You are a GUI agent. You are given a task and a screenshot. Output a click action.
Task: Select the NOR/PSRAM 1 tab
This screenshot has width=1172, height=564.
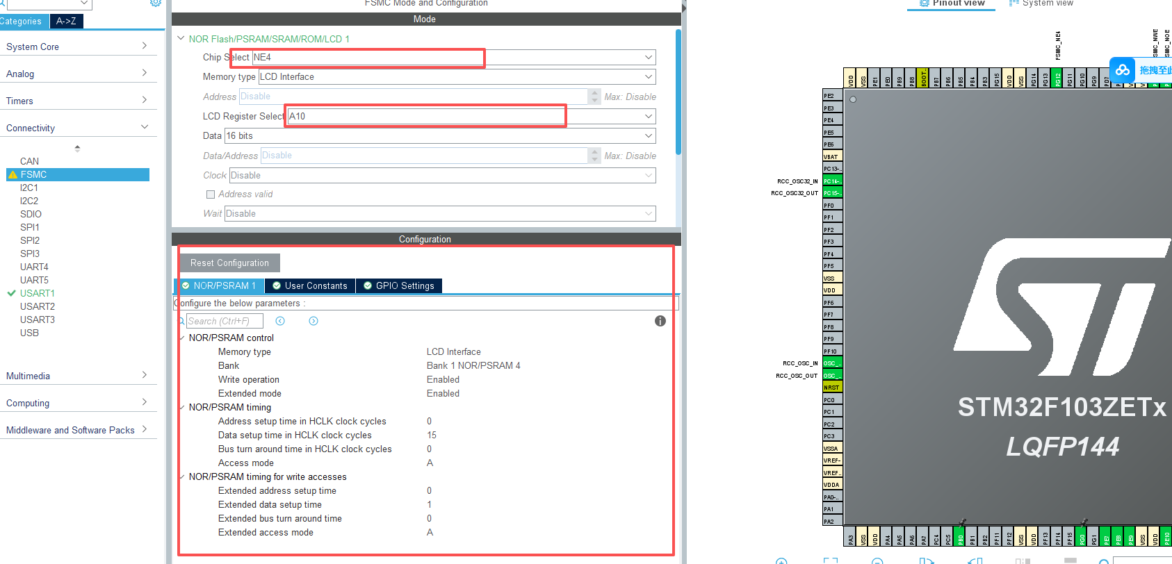[x=218, y=286]
